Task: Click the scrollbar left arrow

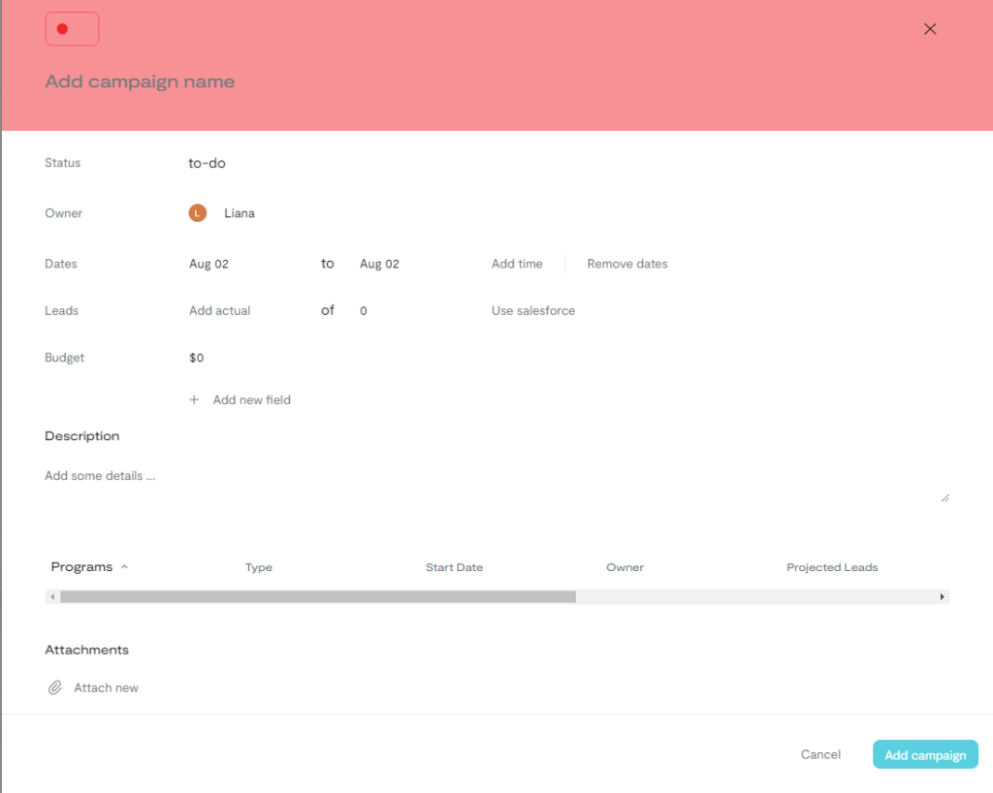Action: (52, 597)
